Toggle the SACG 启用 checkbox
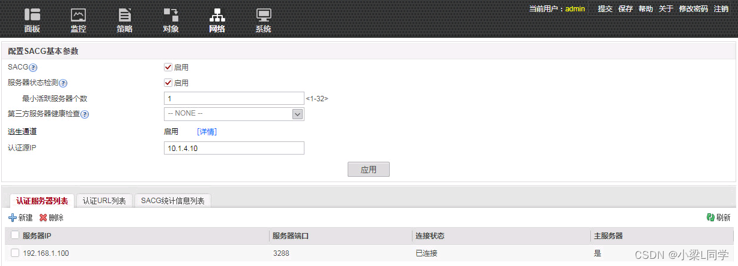This screenshot has width=738, height=266. click(x=168, y=67)
